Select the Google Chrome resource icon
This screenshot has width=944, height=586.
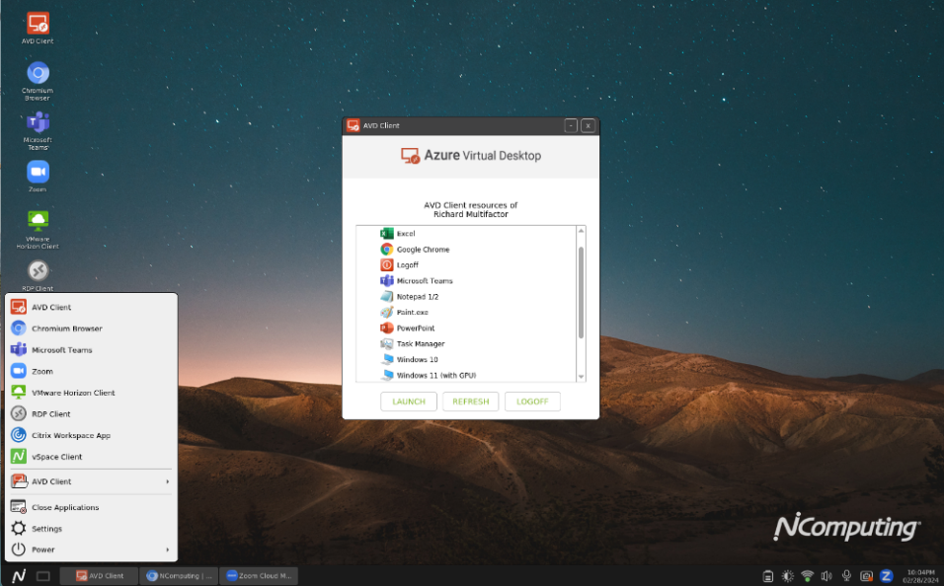(x=386, y=249)
